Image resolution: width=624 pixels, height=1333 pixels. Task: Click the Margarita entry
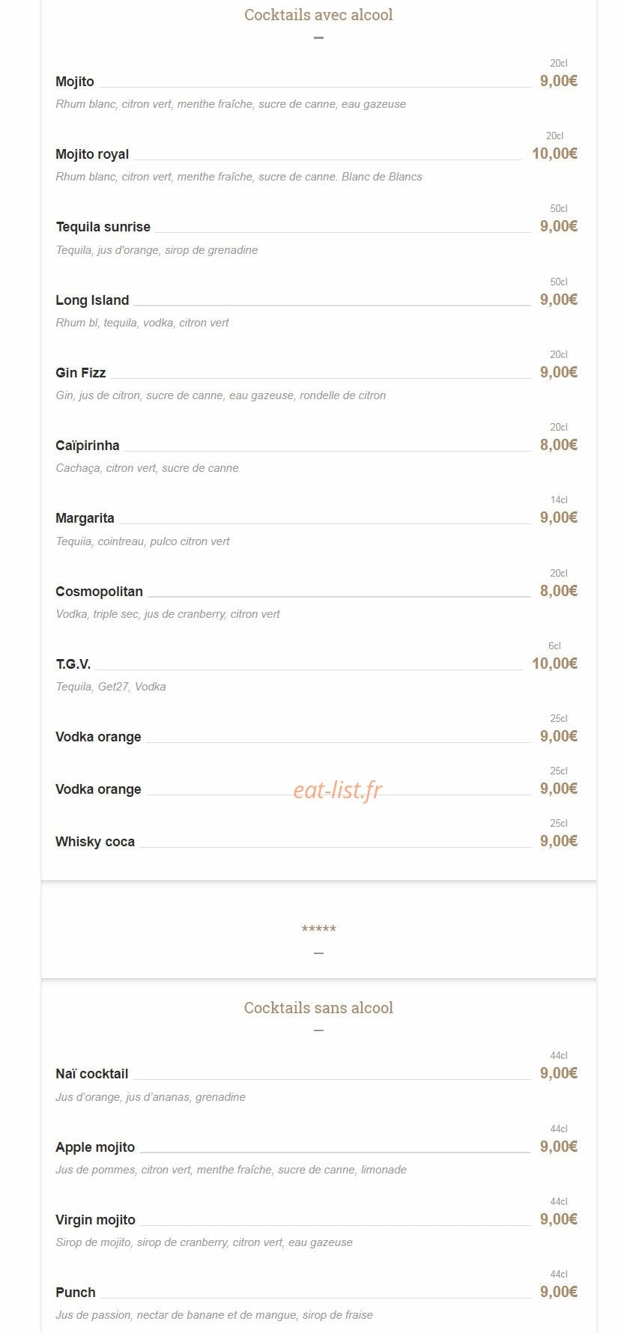85,518
